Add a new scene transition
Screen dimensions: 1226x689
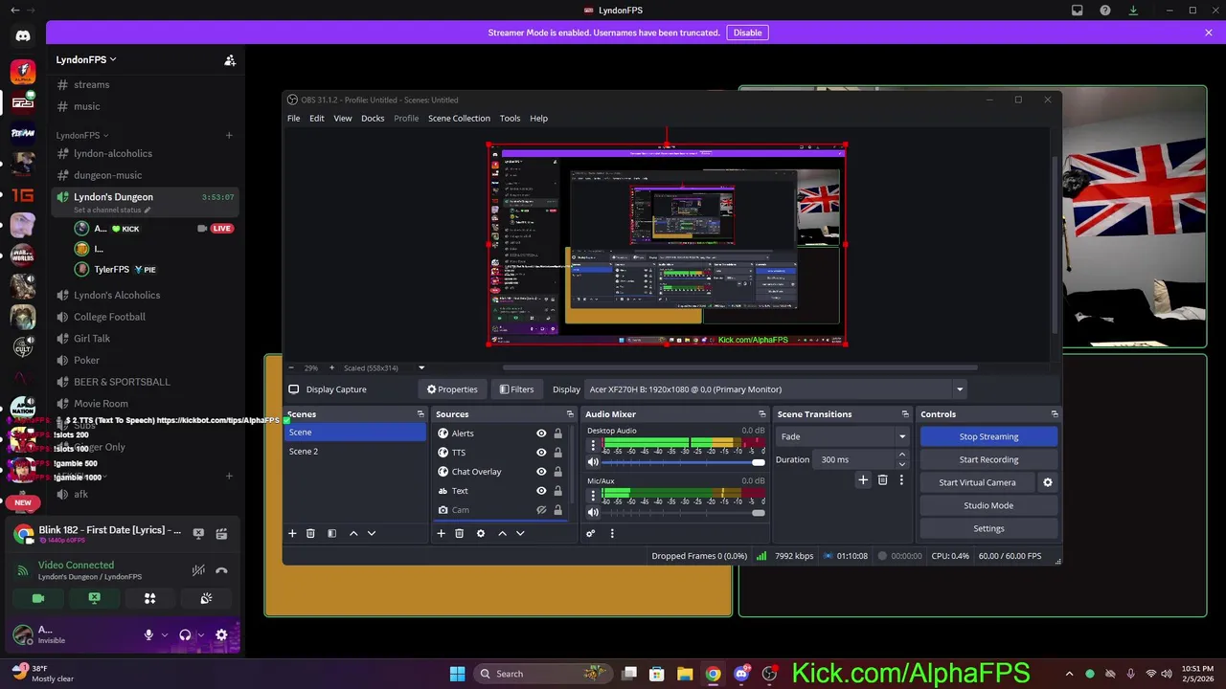[863, 479]
